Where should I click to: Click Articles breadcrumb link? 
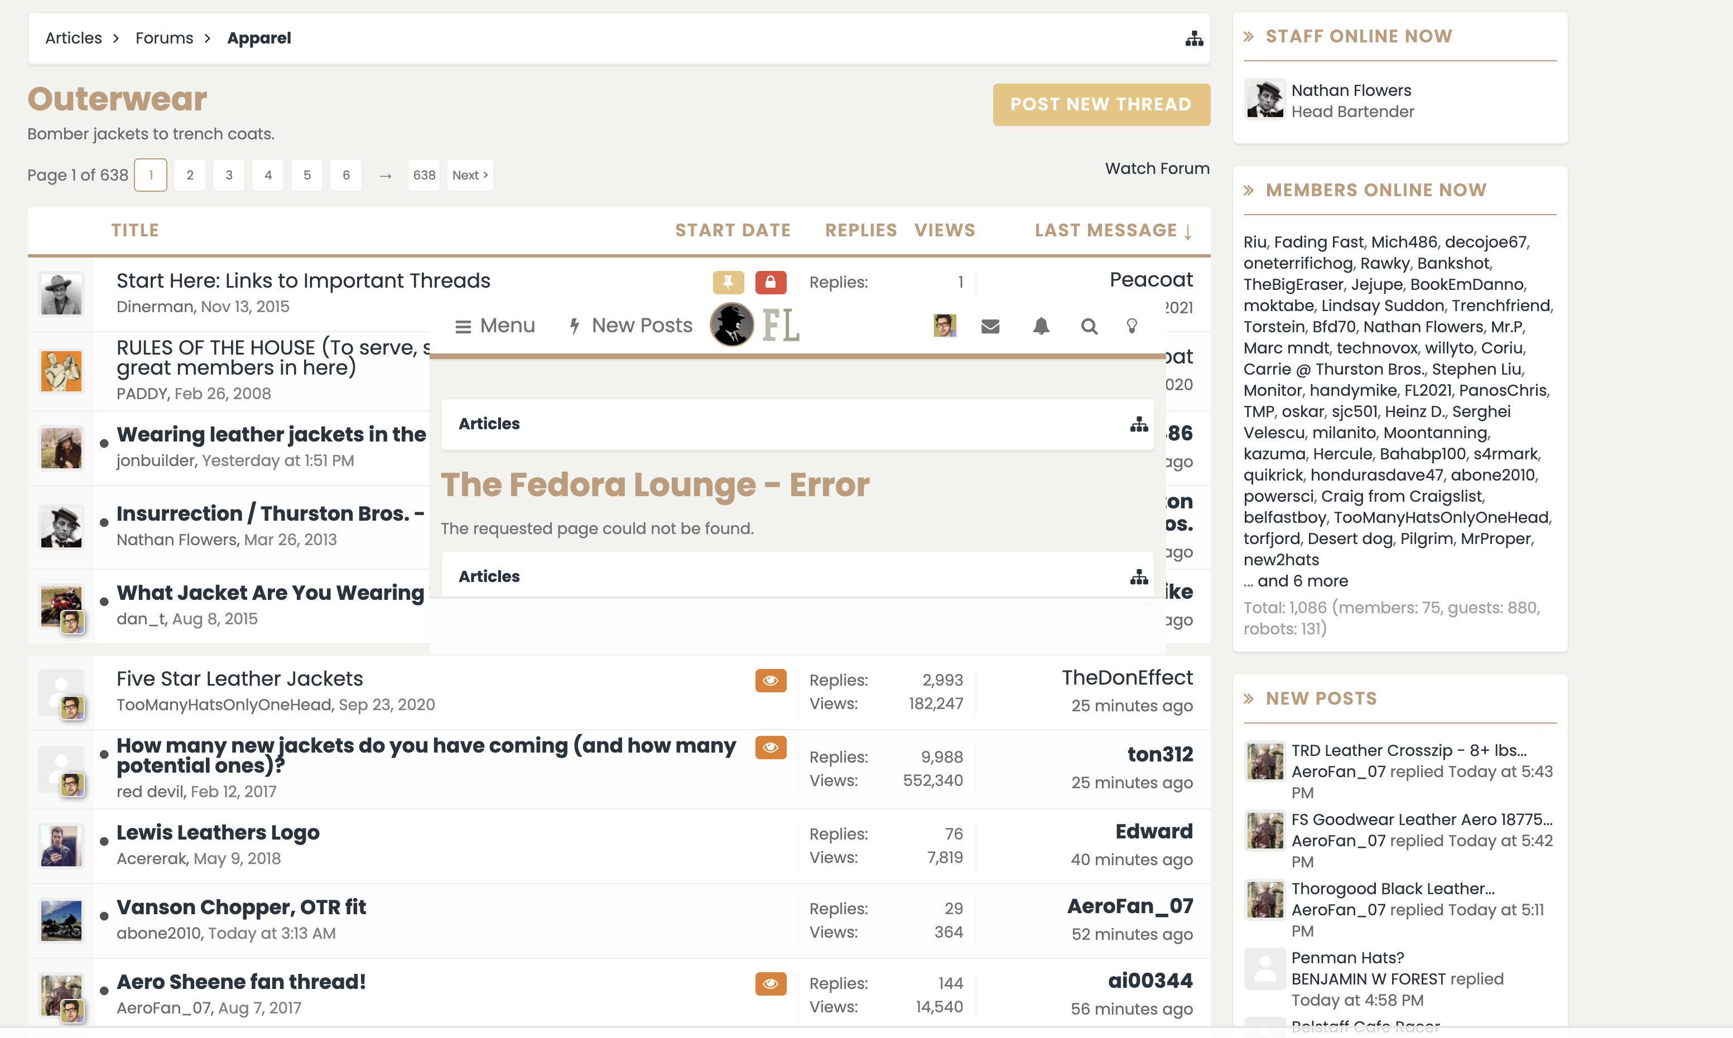74,38
